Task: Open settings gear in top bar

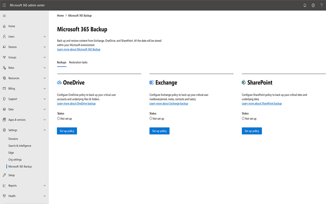Action: pyautogui.click(x=313, y=5)
